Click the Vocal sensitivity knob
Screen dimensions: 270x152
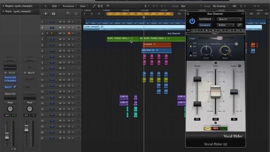pos(206,51)
